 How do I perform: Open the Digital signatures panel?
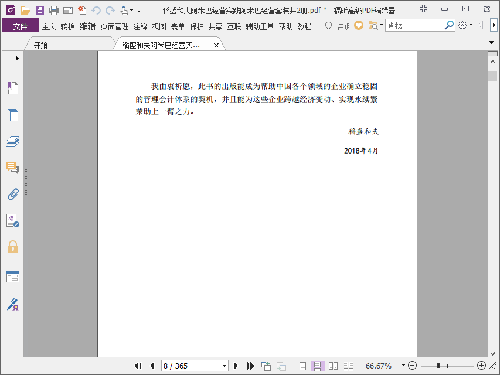(x=13, y=220)
